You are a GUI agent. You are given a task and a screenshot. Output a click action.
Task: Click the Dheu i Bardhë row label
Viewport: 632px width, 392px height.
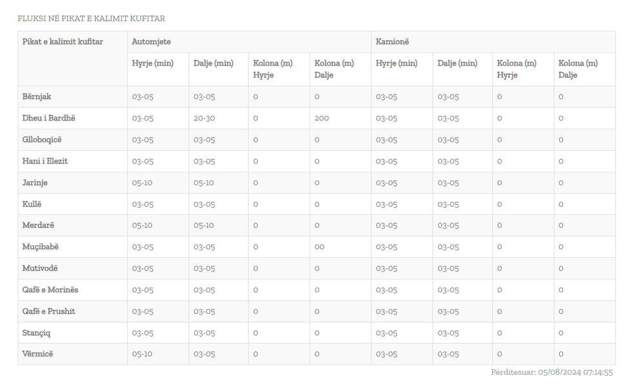(49, 118)
